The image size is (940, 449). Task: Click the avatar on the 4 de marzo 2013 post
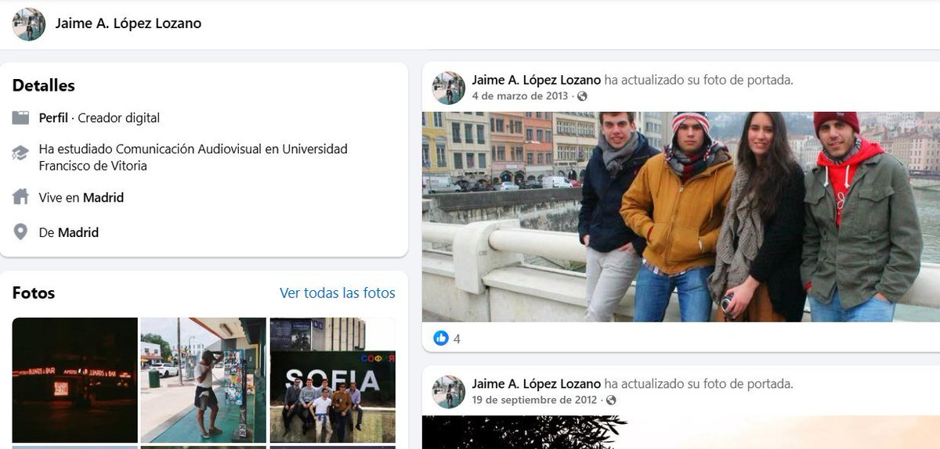[x=449, y=88]
